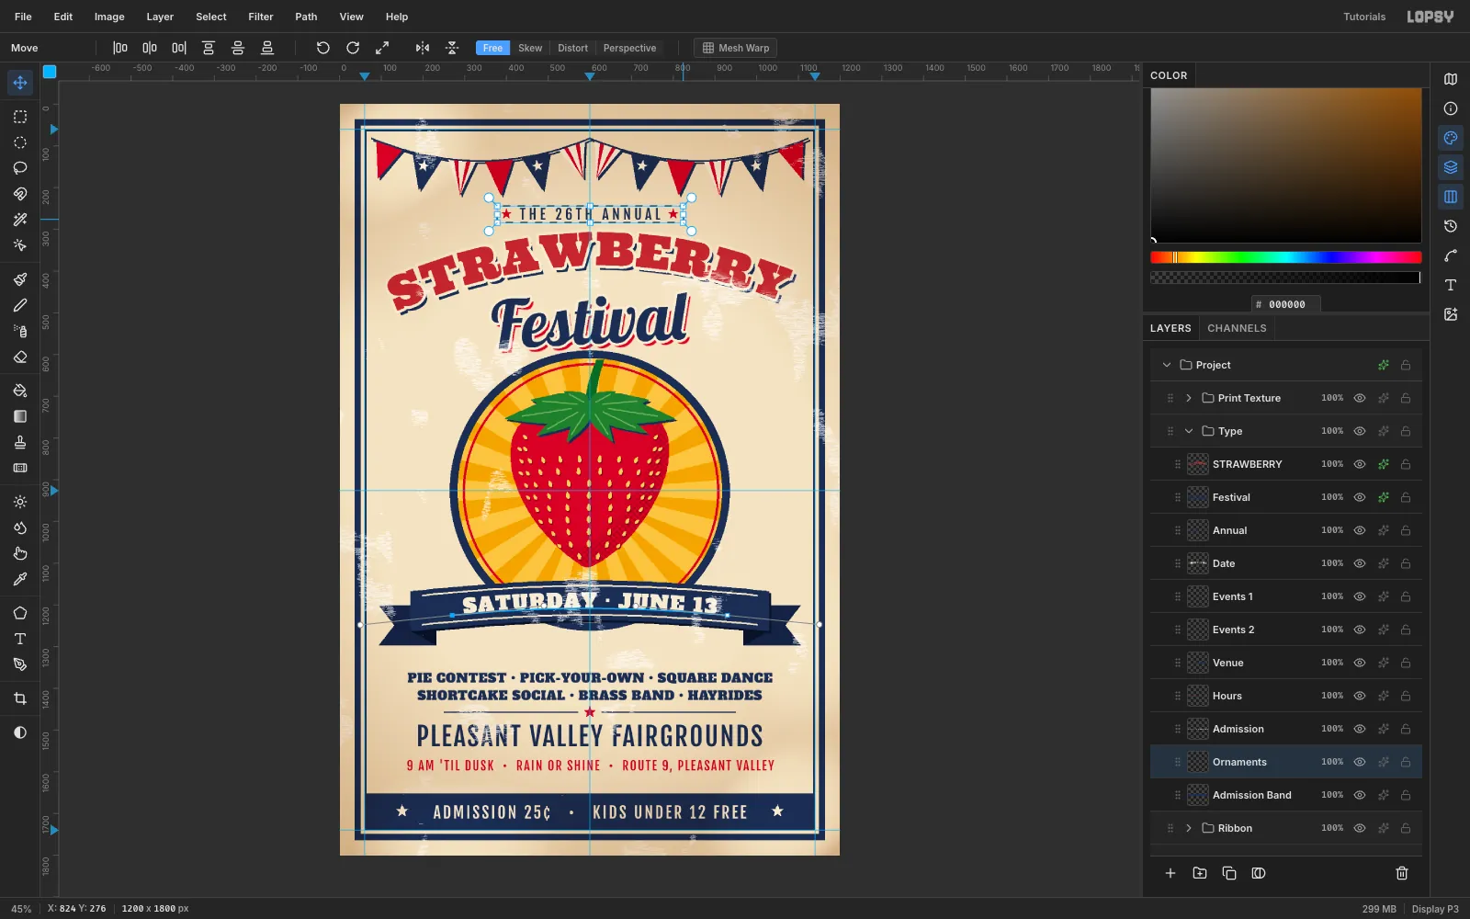Select the Eyedropper tool

pos(20,579)
